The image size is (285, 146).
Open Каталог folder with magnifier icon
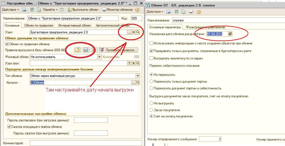138,82
